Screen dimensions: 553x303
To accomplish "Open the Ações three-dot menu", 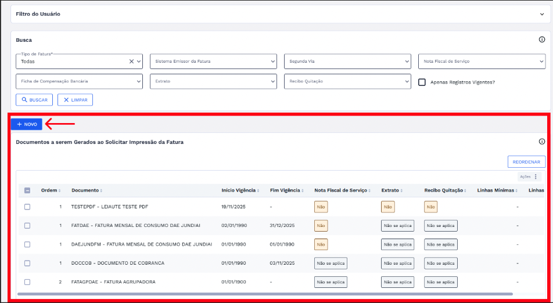I will (x=535, y=176).
